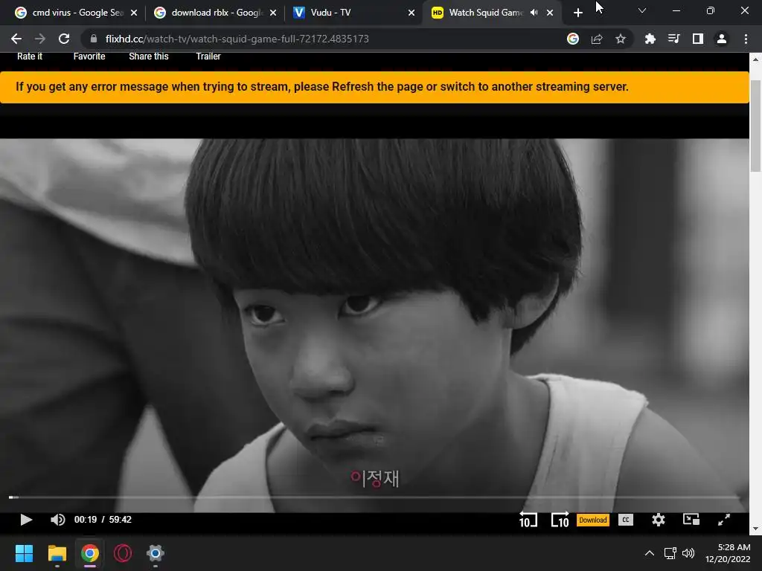
Task: Enable picture-in-picture mode
Action: tap(691, 520)
